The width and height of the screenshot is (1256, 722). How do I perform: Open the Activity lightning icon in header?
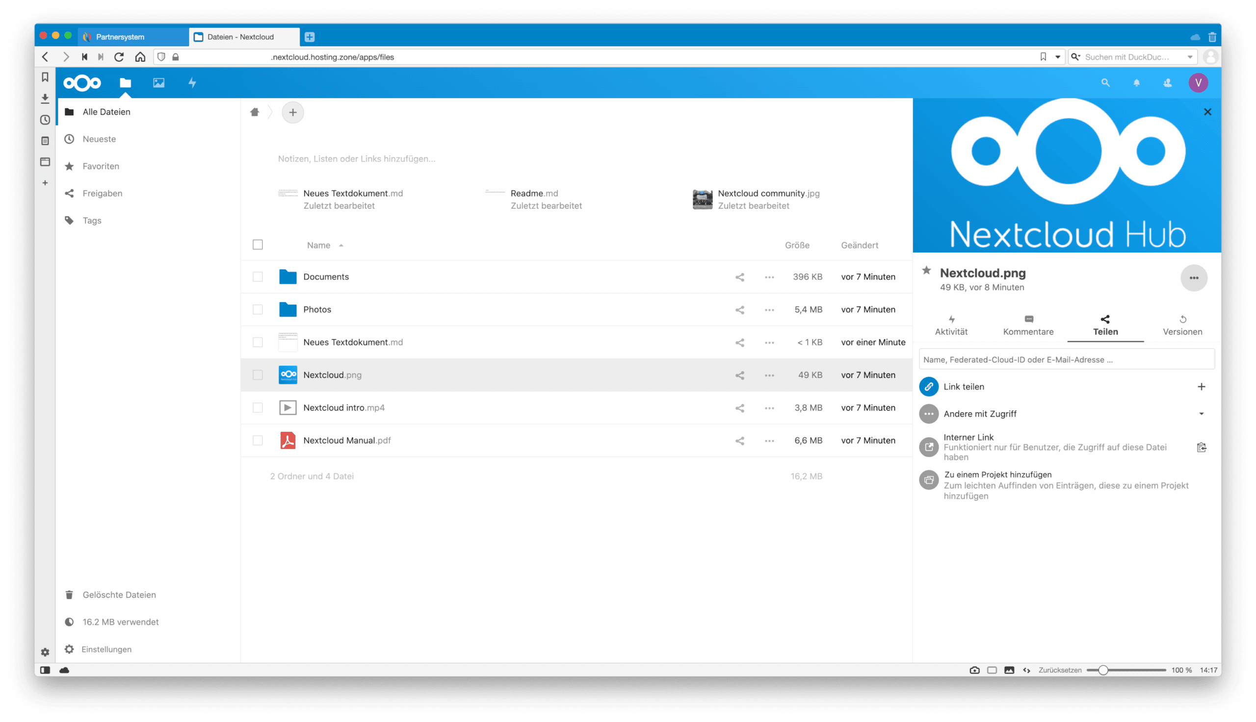[192, 82]
